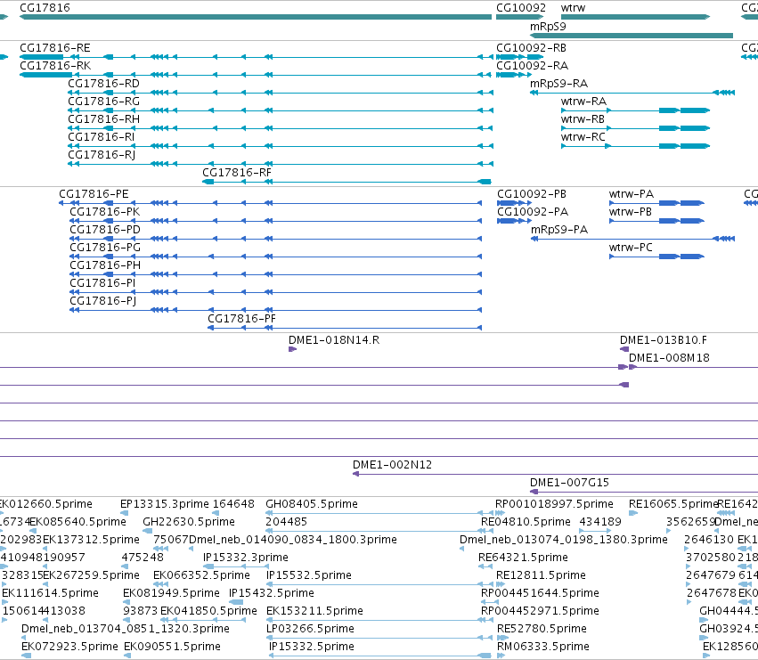The width and height of the screenshot is (758, 660).
Task: Select EST label Dmel_neb_014090_0834_1800.3prime
Action: 293,540
